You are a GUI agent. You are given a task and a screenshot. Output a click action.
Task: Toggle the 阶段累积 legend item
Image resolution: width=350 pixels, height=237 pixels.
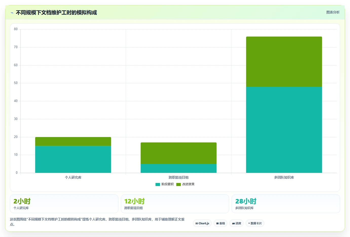[x=164, y=184]
